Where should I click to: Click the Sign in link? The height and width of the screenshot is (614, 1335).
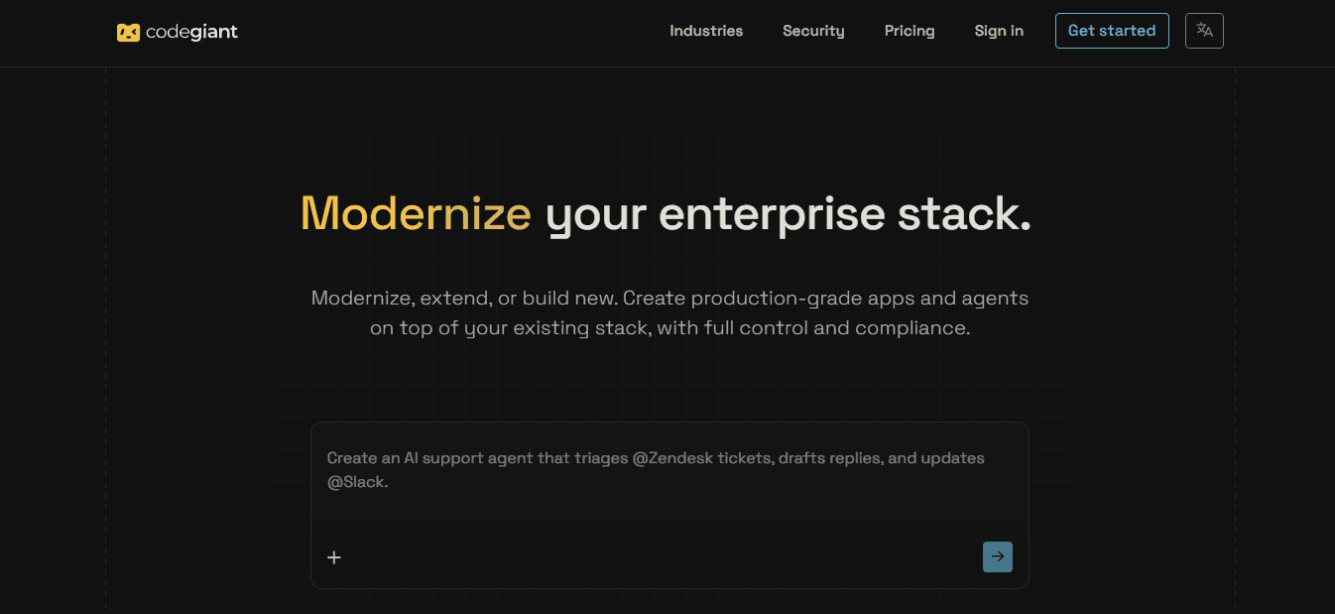(999, 31)
